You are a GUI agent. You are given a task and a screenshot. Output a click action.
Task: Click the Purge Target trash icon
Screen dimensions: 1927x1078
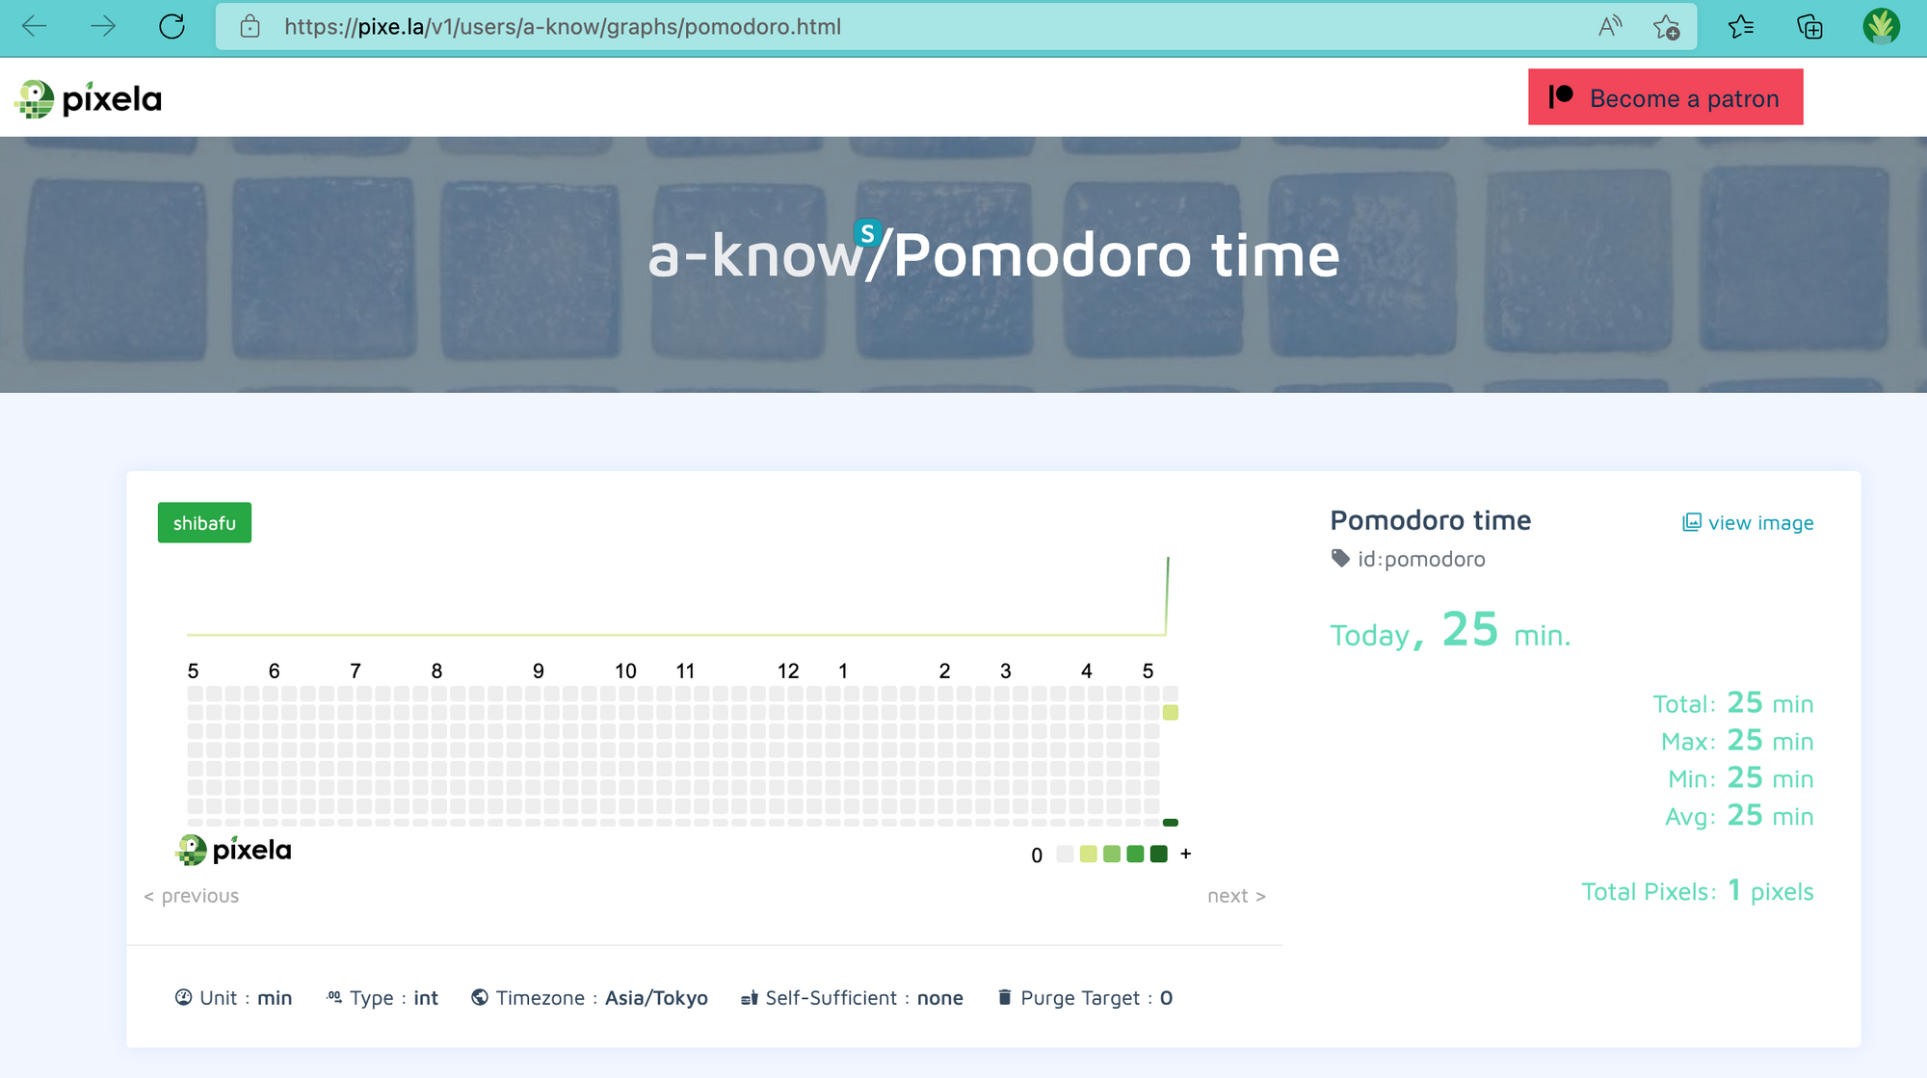1004,997
